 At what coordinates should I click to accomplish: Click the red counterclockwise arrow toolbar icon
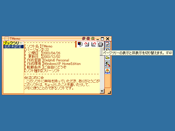[x=94, y=44]
